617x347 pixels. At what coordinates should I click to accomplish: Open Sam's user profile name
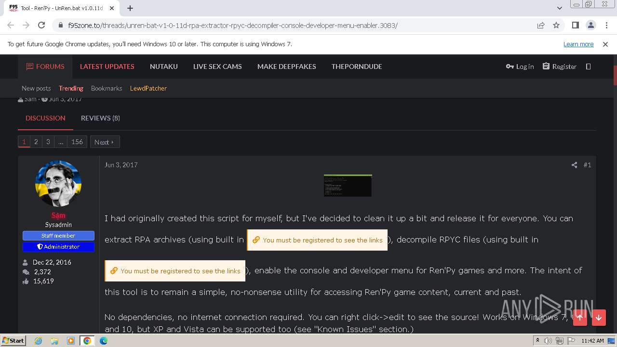(58, 215)
